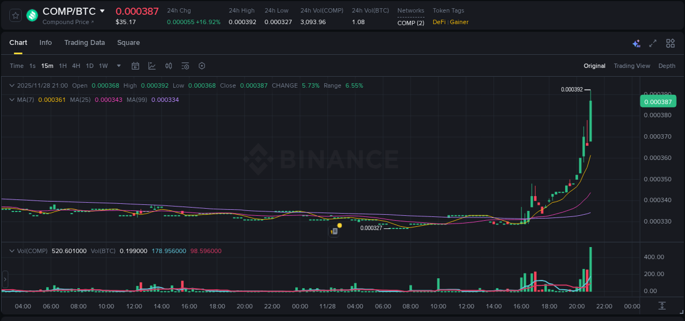685x321 pixels.
Task: Select the technical indicators icon
Action: 152,66
